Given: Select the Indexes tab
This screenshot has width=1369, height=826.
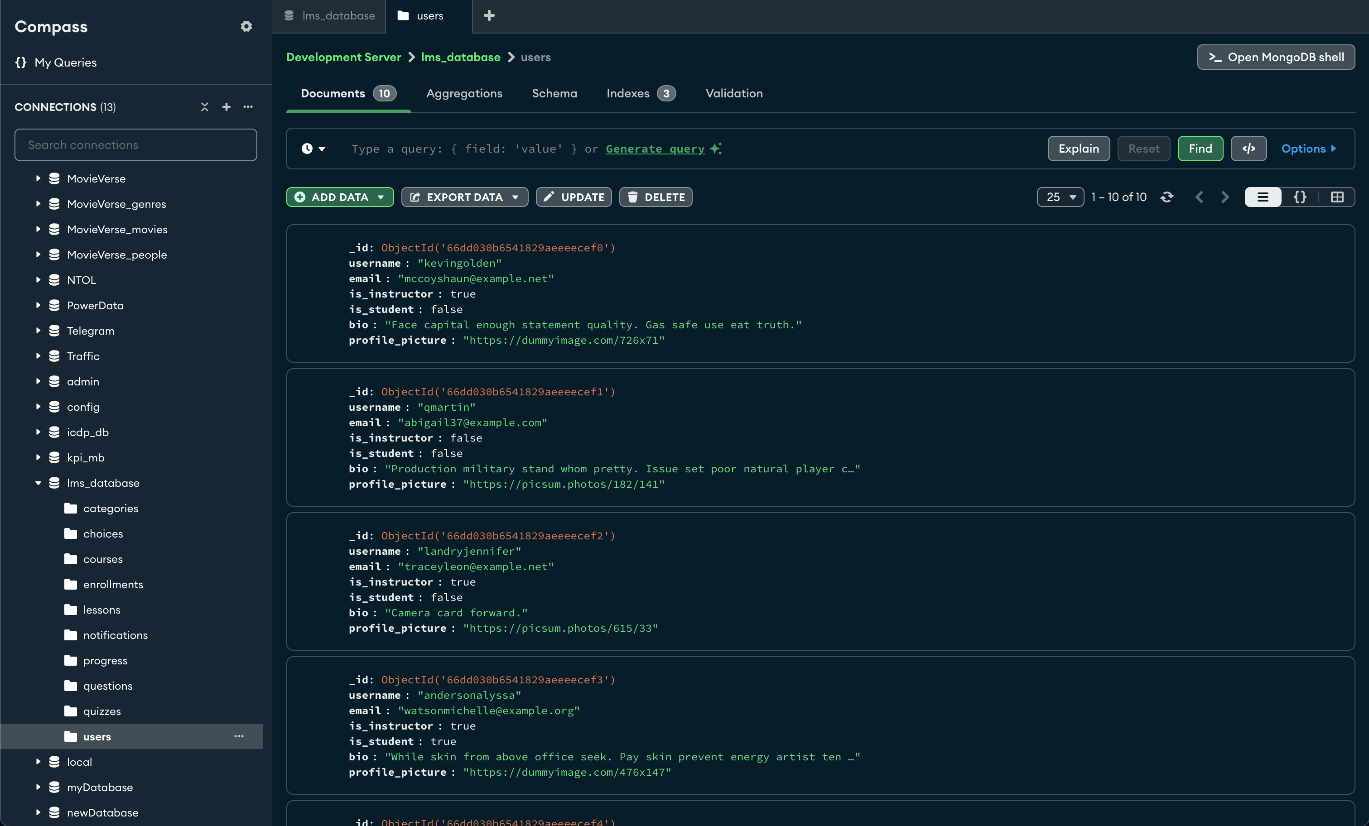Looking at the screenshot, I should point(641,93).
